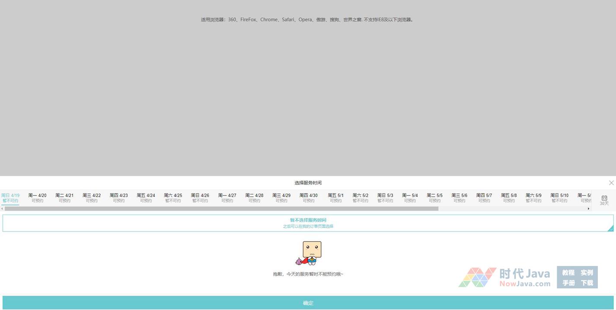This screenshot has width=616, height=310.
Task: Click the 确定 confirm button
Action: [308, 303]
